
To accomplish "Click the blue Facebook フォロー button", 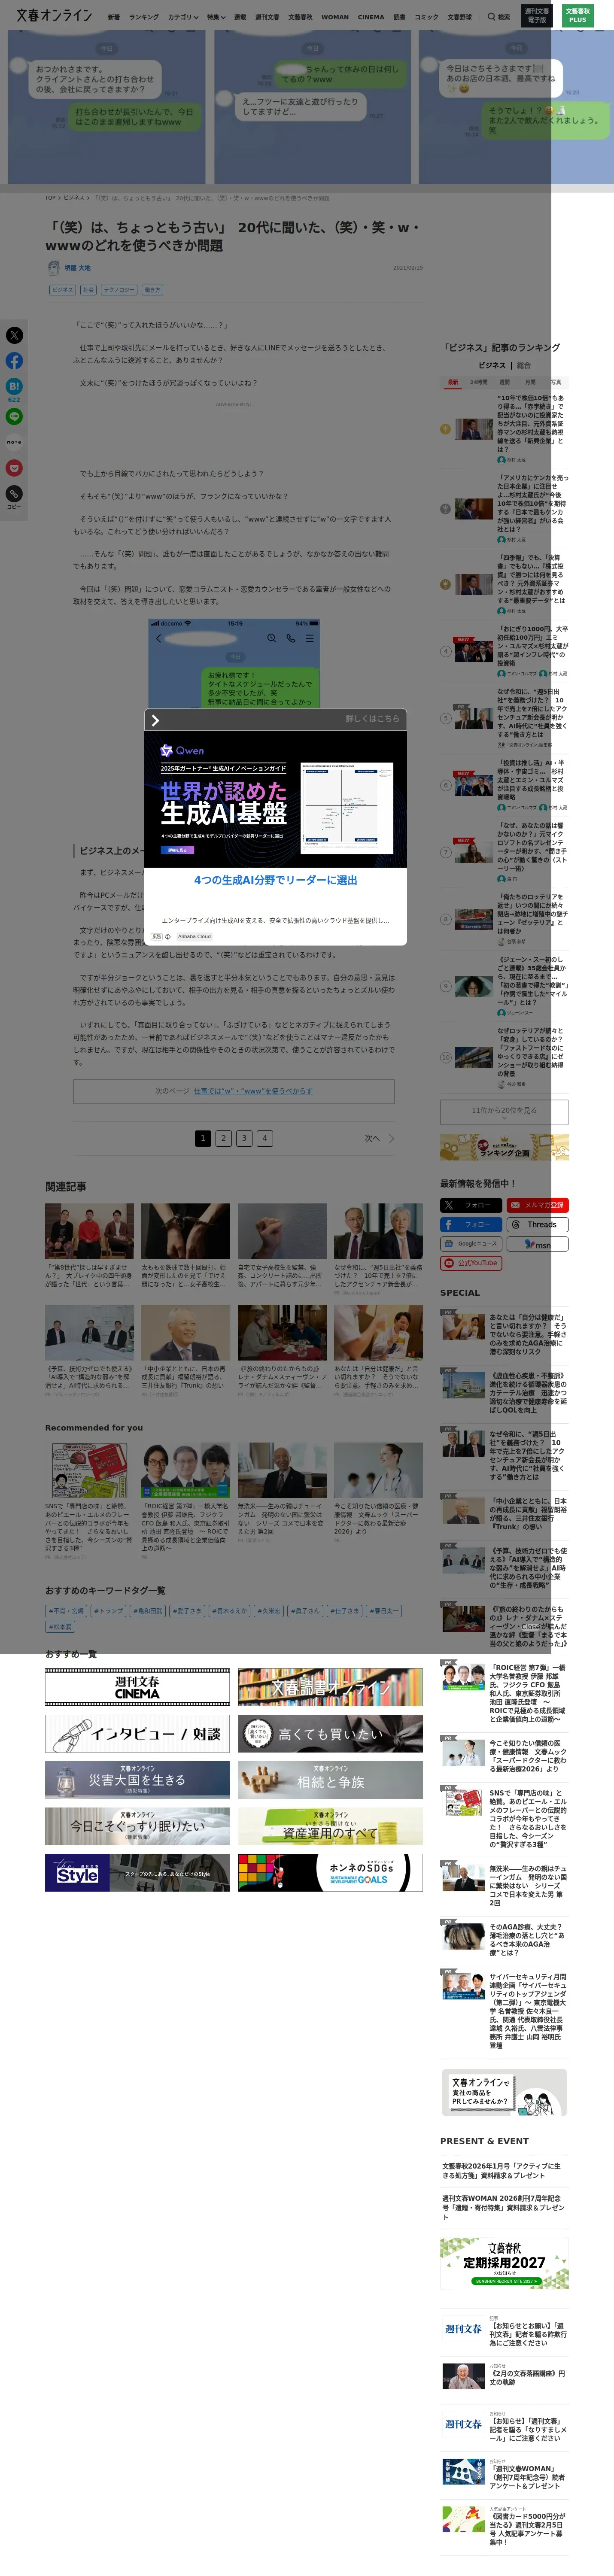I will point(471,1224).
